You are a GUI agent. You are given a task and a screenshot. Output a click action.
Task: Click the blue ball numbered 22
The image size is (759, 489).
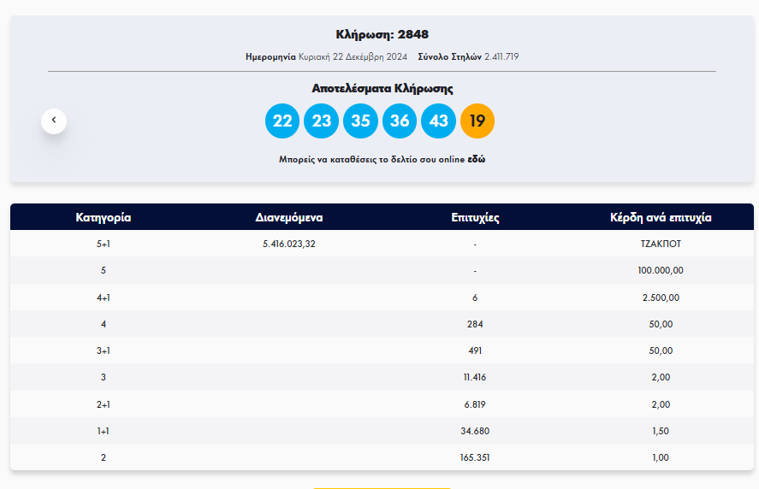point(282,121)
